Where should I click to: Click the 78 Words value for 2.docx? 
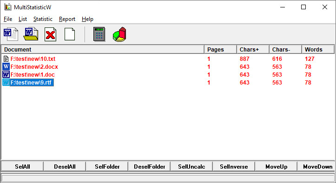[308, 66]
